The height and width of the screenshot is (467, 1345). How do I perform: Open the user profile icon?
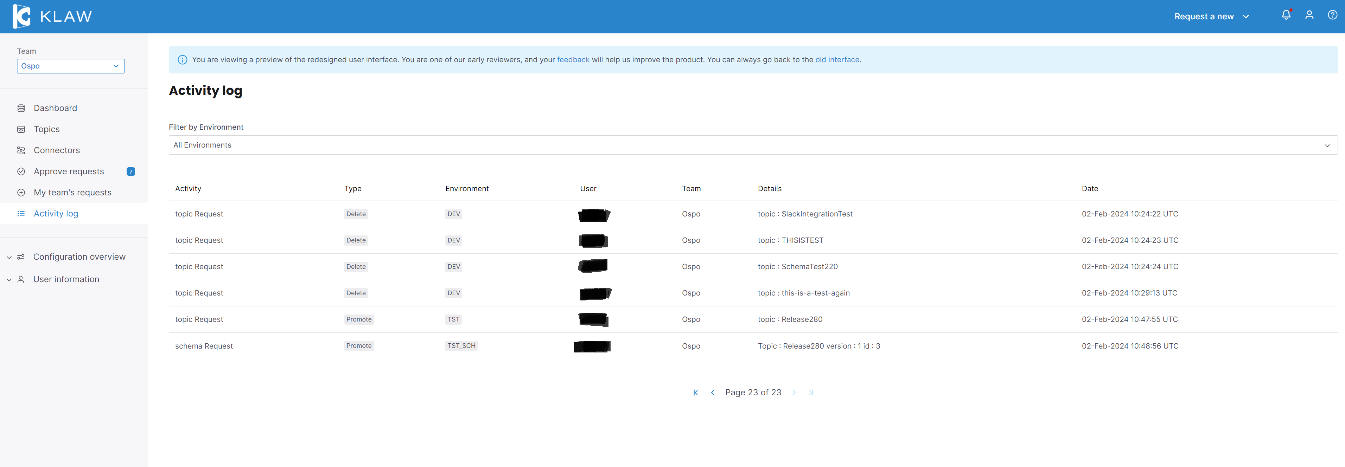(1309, 15)
